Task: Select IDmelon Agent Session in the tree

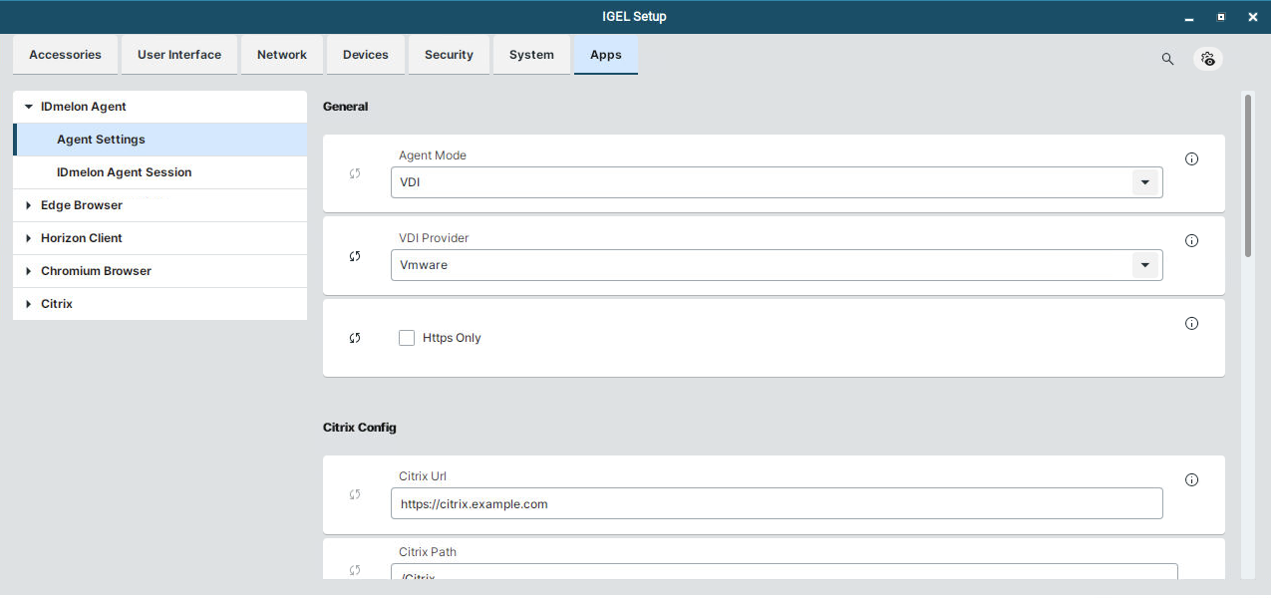Action: tap(159, 172)
